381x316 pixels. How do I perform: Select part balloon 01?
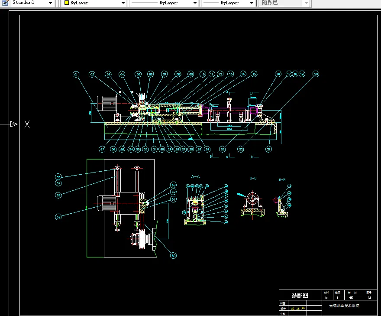[76, 74]
